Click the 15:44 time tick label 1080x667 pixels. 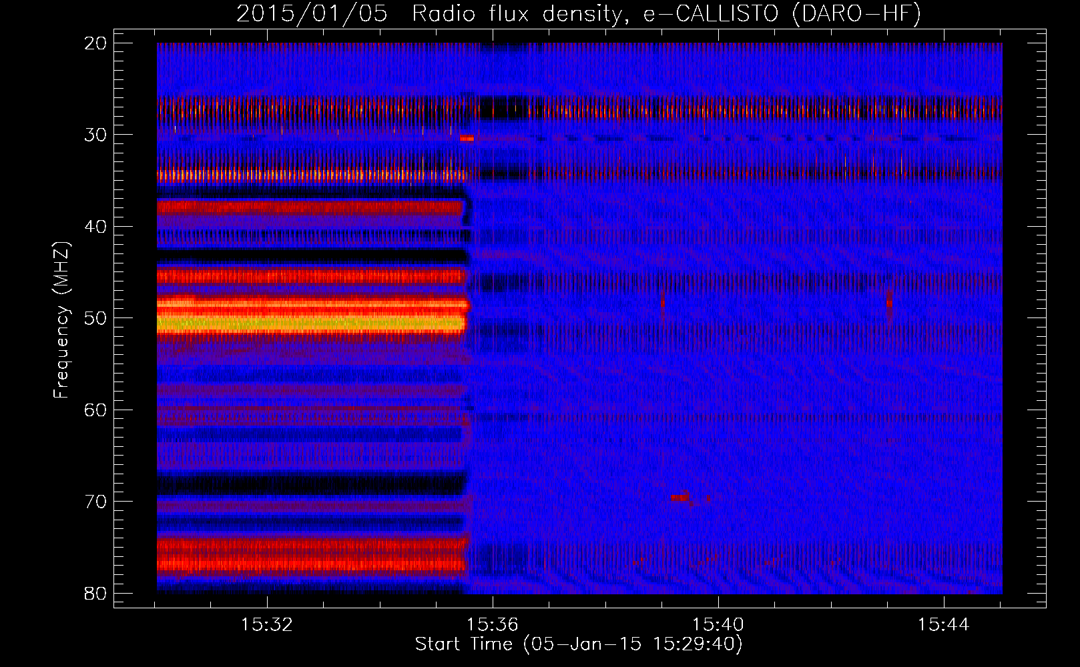943,625
